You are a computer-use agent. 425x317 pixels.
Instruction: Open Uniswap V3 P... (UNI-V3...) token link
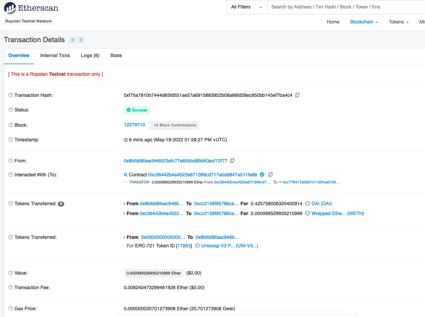(230, 246)
